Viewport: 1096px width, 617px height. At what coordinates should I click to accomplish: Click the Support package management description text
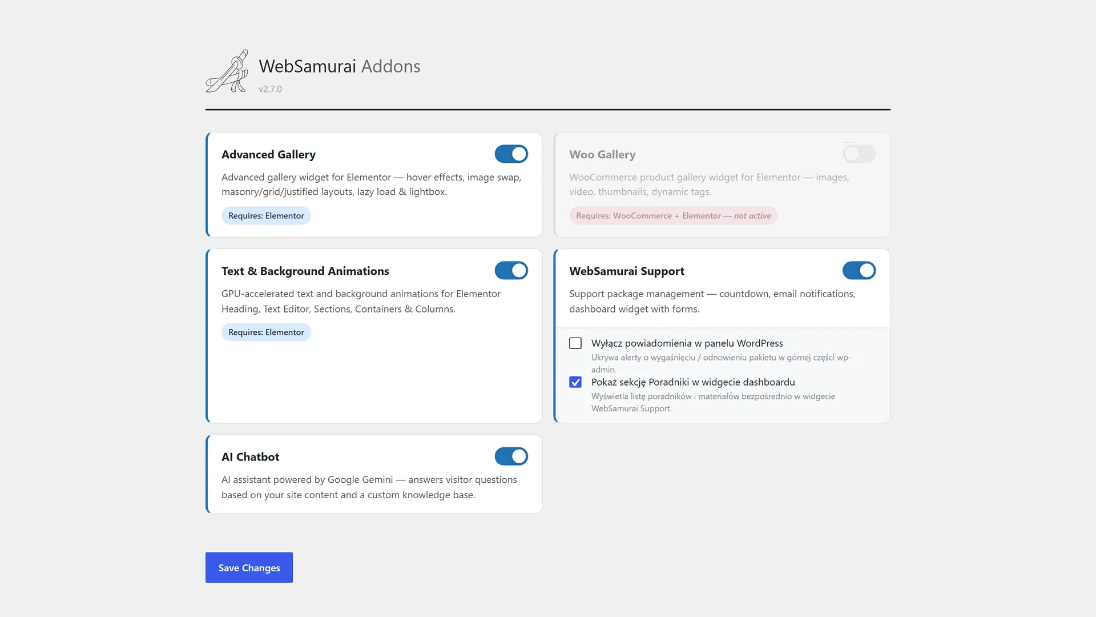[x=712, y=301]
